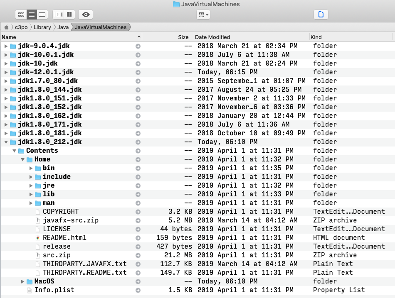
Task: Click date "Today, 06:15 PM"
Action: pyautogui.click(x=227, y=72)
